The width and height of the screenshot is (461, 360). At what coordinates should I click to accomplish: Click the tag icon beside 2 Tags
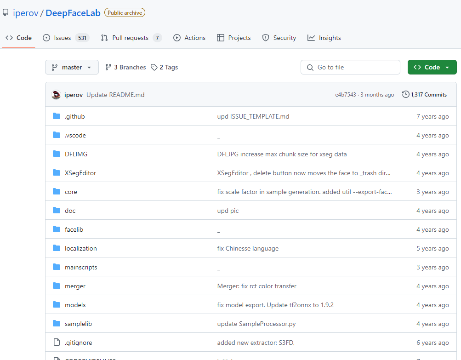(x=154, y=67)
